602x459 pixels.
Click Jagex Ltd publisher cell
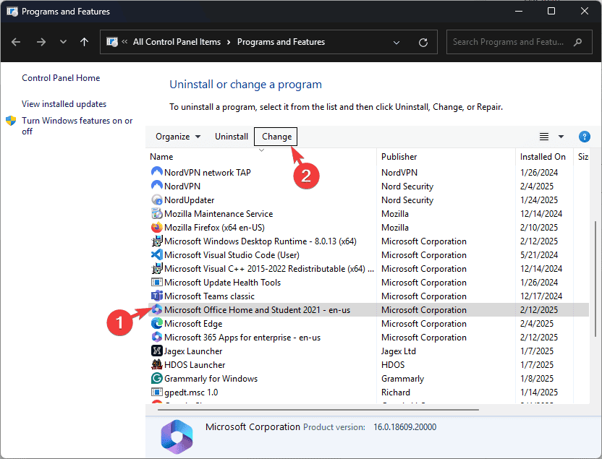tap(398, 351)
